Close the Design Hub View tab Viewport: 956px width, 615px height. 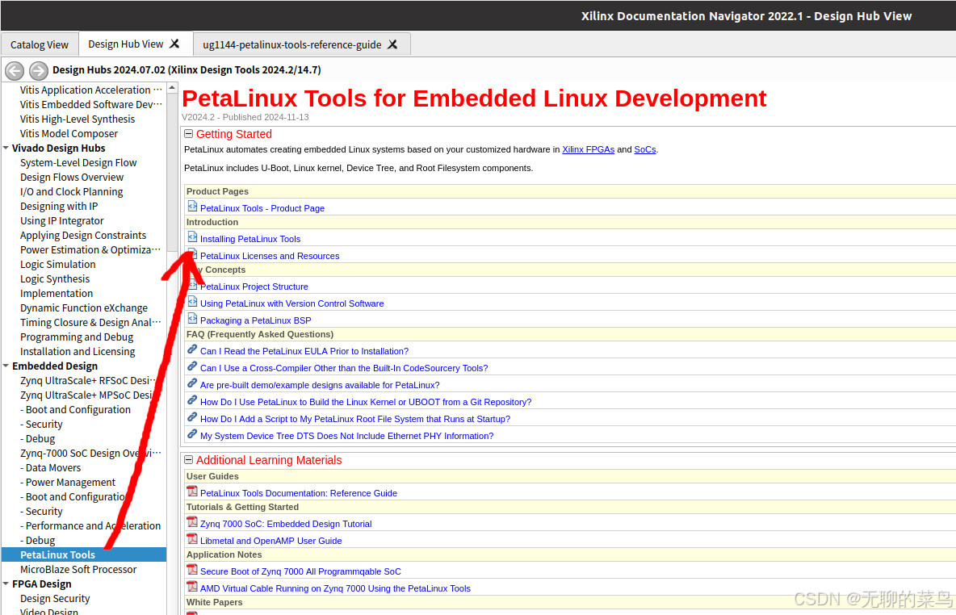pyautogui.click(x=174, y=44)
